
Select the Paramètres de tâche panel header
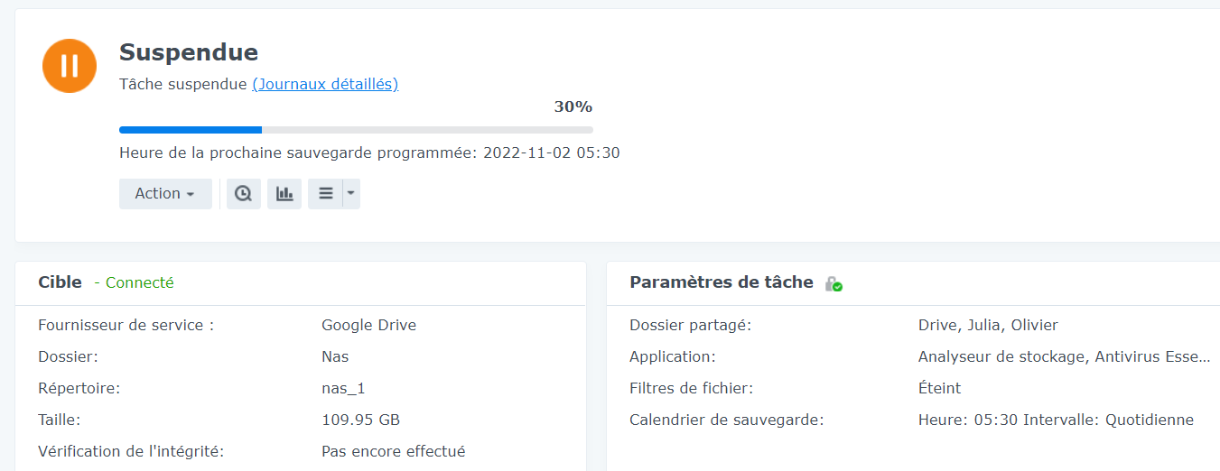tap(721, 282)
